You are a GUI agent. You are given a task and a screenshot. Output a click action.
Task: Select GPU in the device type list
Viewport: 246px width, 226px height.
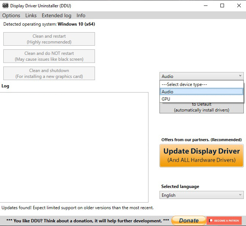click(202, 99)
